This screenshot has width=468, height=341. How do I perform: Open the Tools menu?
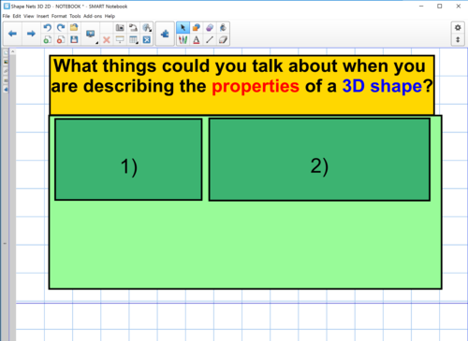[x=75, y=16]
